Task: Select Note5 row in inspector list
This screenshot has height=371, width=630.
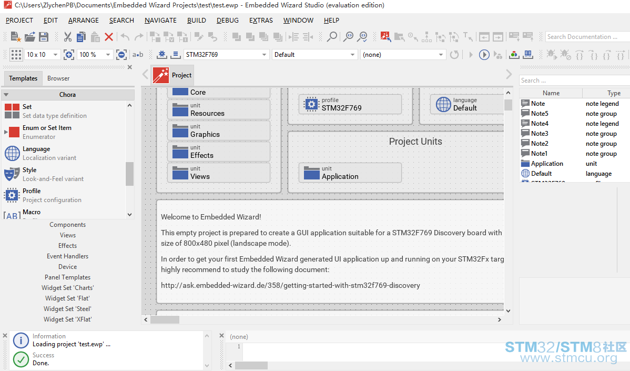Action: pos(575,114)
